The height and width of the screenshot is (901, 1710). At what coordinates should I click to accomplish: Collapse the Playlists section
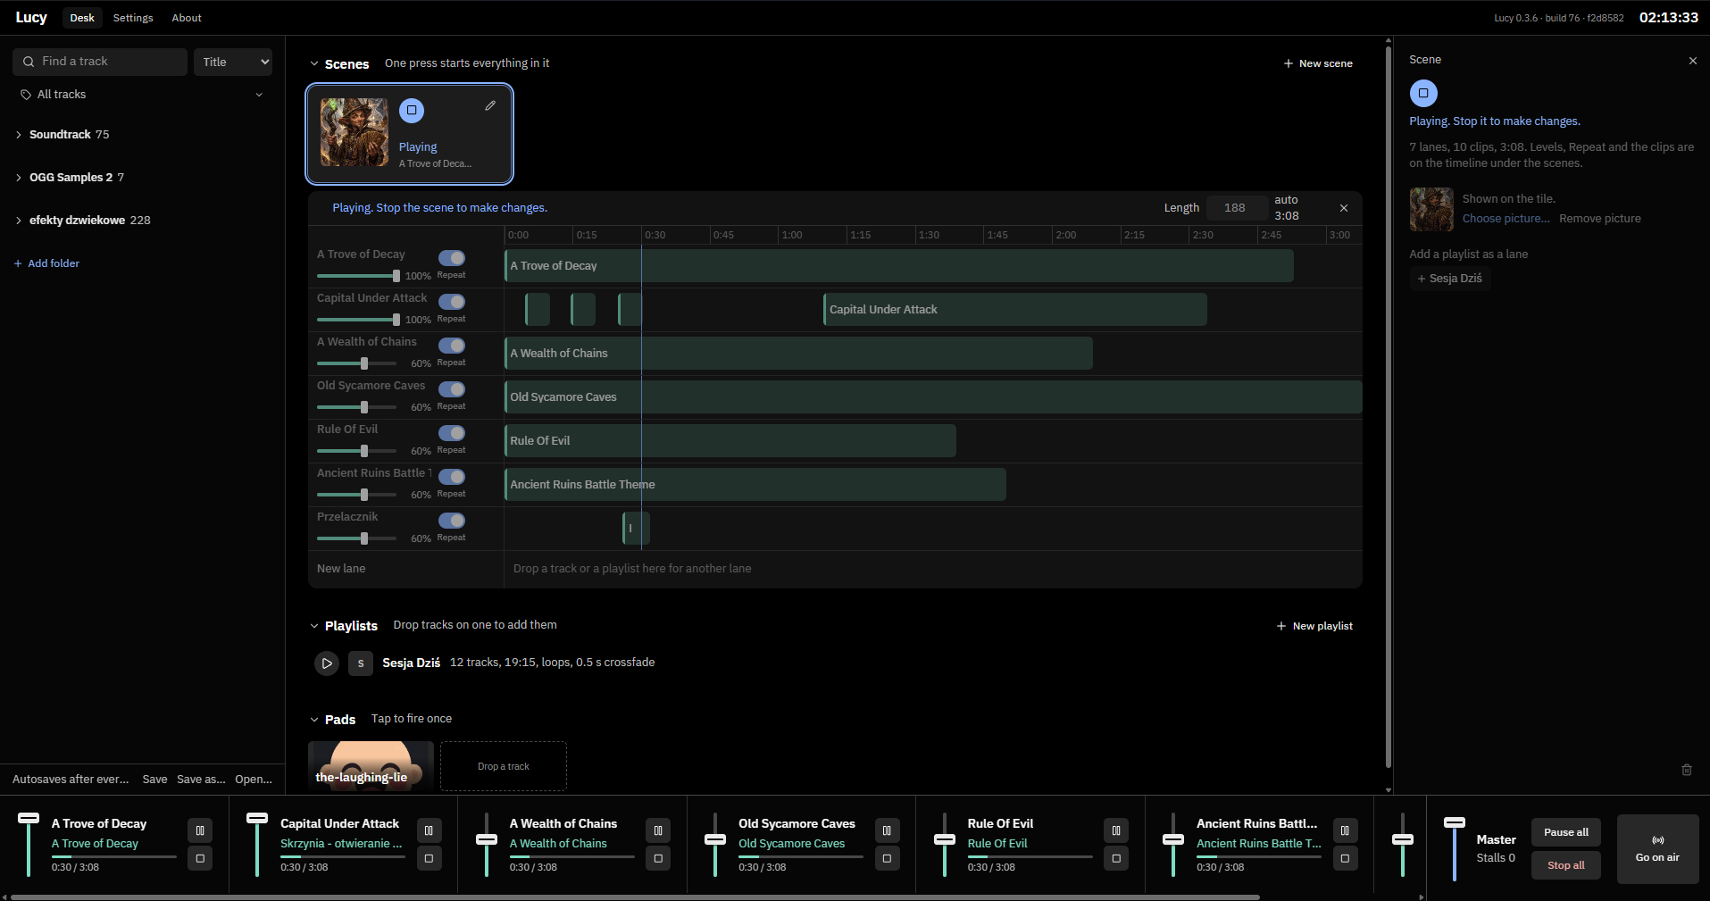click(x=314, y=626)
